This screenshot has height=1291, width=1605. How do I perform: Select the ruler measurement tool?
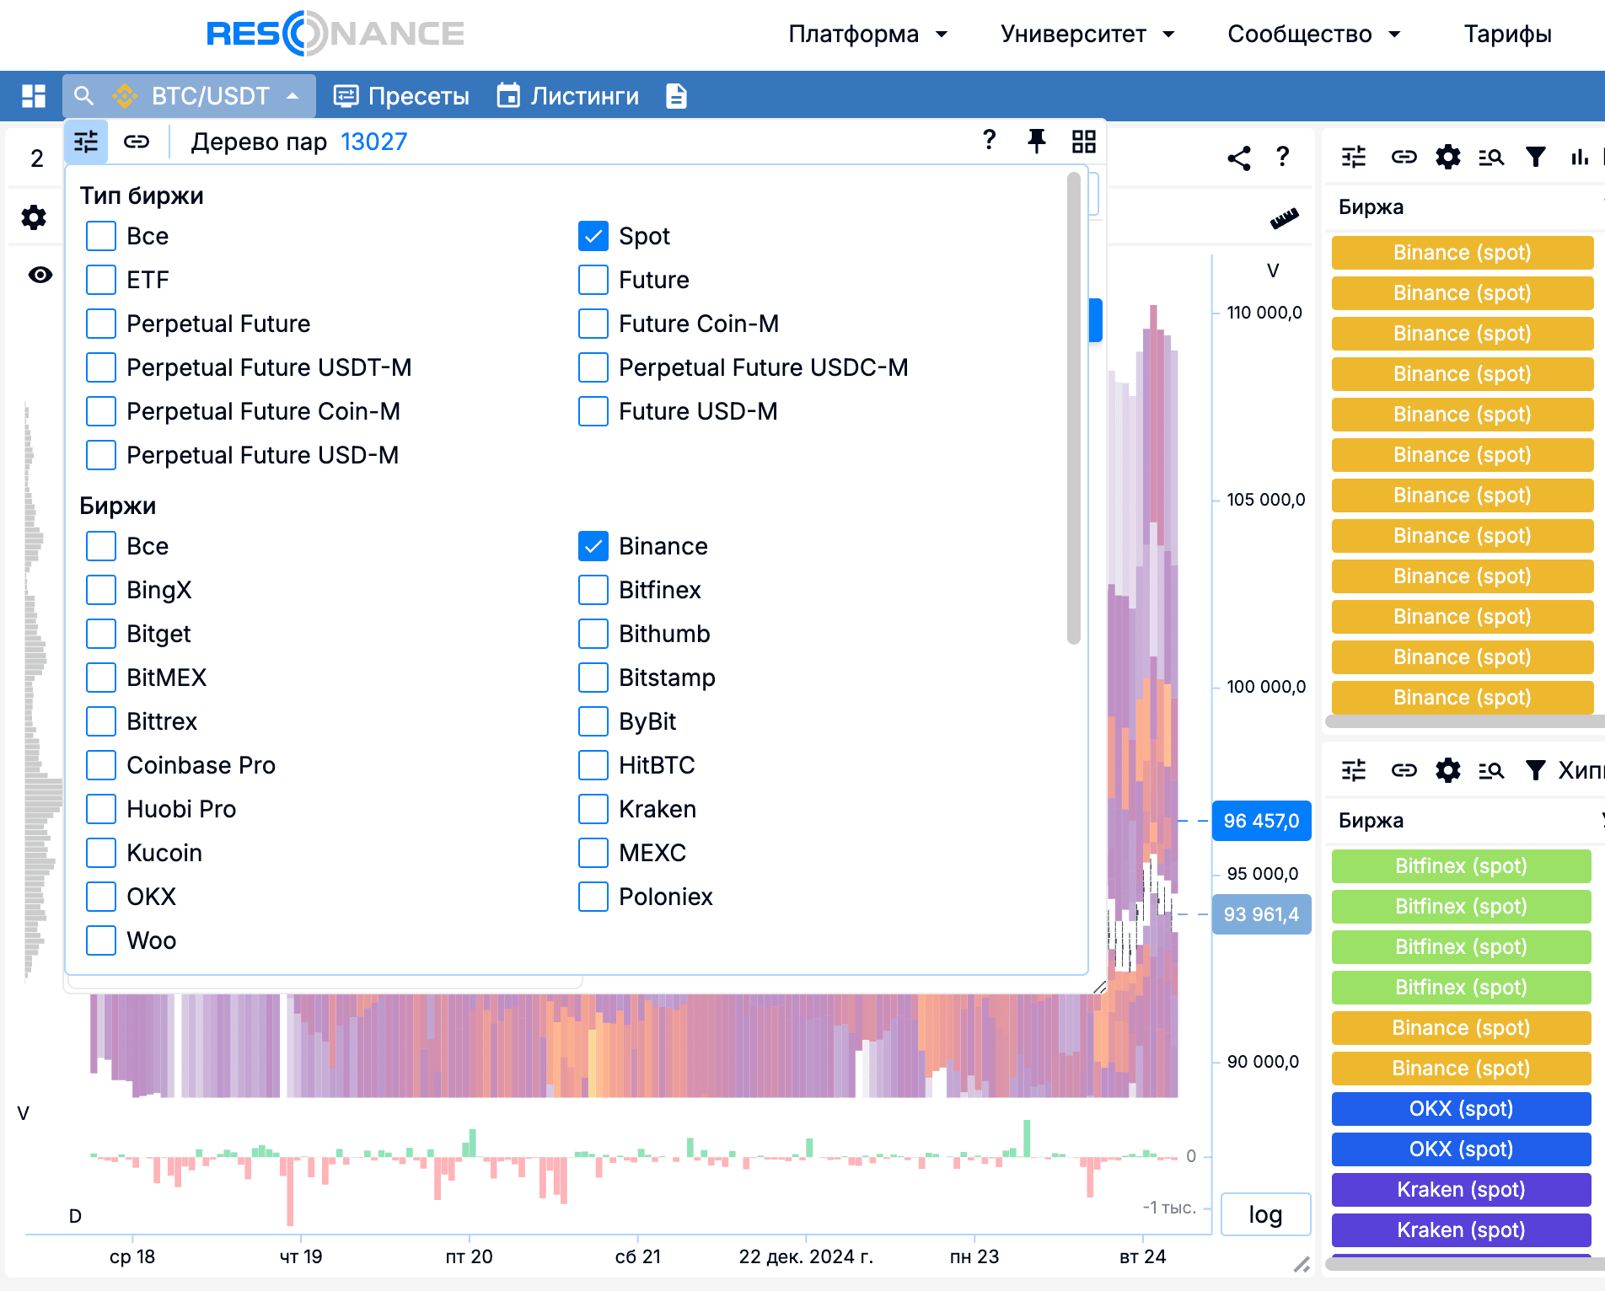tap(1285, 218)
